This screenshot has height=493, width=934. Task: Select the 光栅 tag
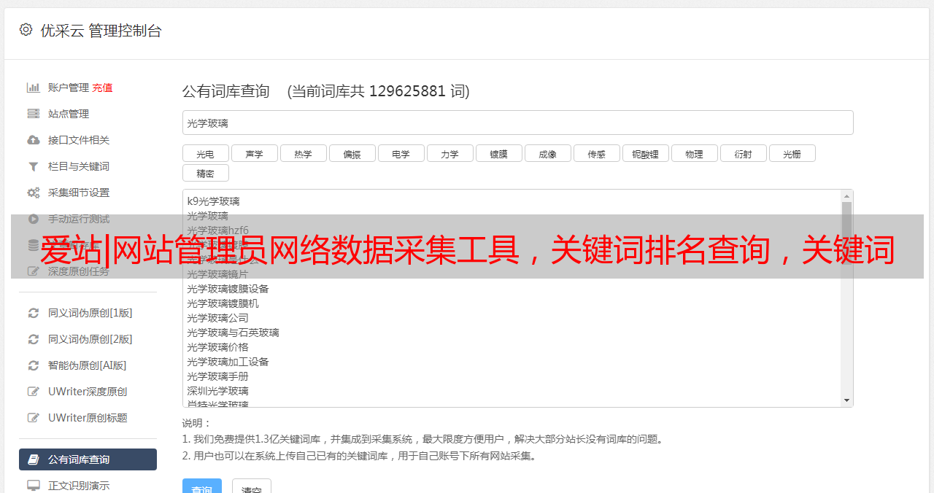(792, 153)
